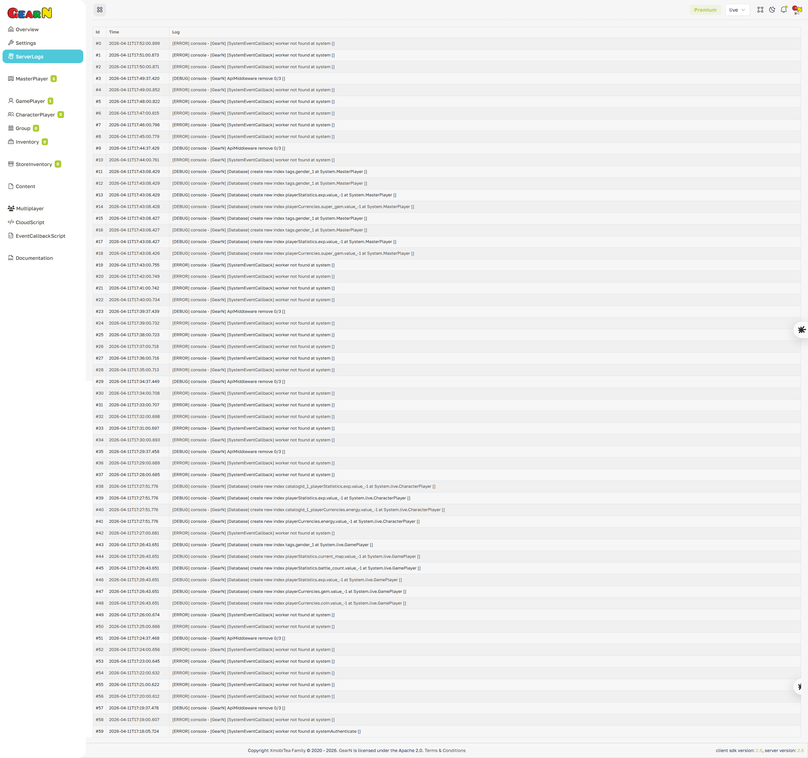Open the Settings menu entry

tap(26, 43)
